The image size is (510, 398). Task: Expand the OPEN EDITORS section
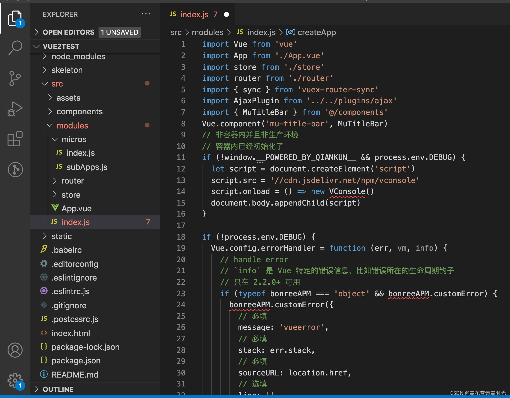tap(69, 32)
